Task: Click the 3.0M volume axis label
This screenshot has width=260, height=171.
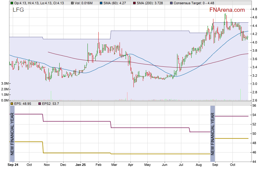Action: point(5,83)
